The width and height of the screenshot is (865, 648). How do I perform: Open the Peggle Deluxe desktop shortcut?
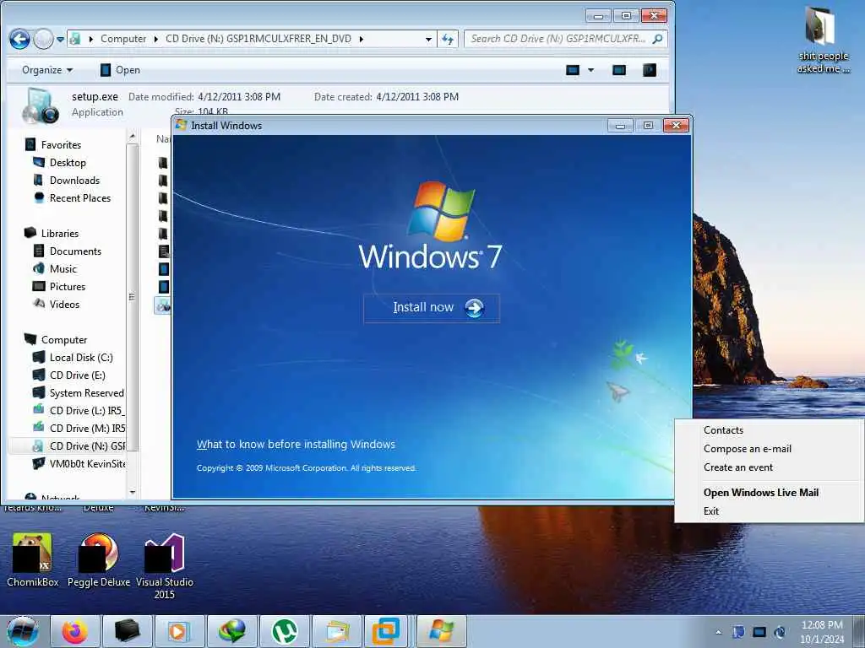(99, 560)
